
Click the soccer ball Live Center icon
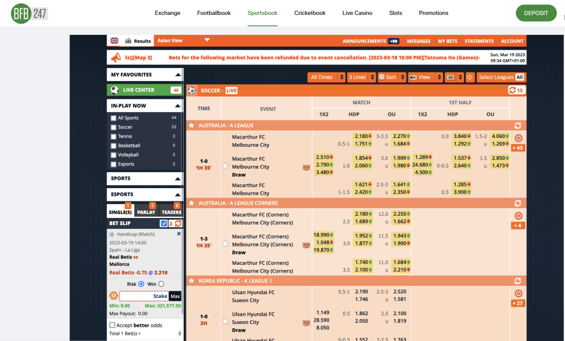(x=115, y=90)
